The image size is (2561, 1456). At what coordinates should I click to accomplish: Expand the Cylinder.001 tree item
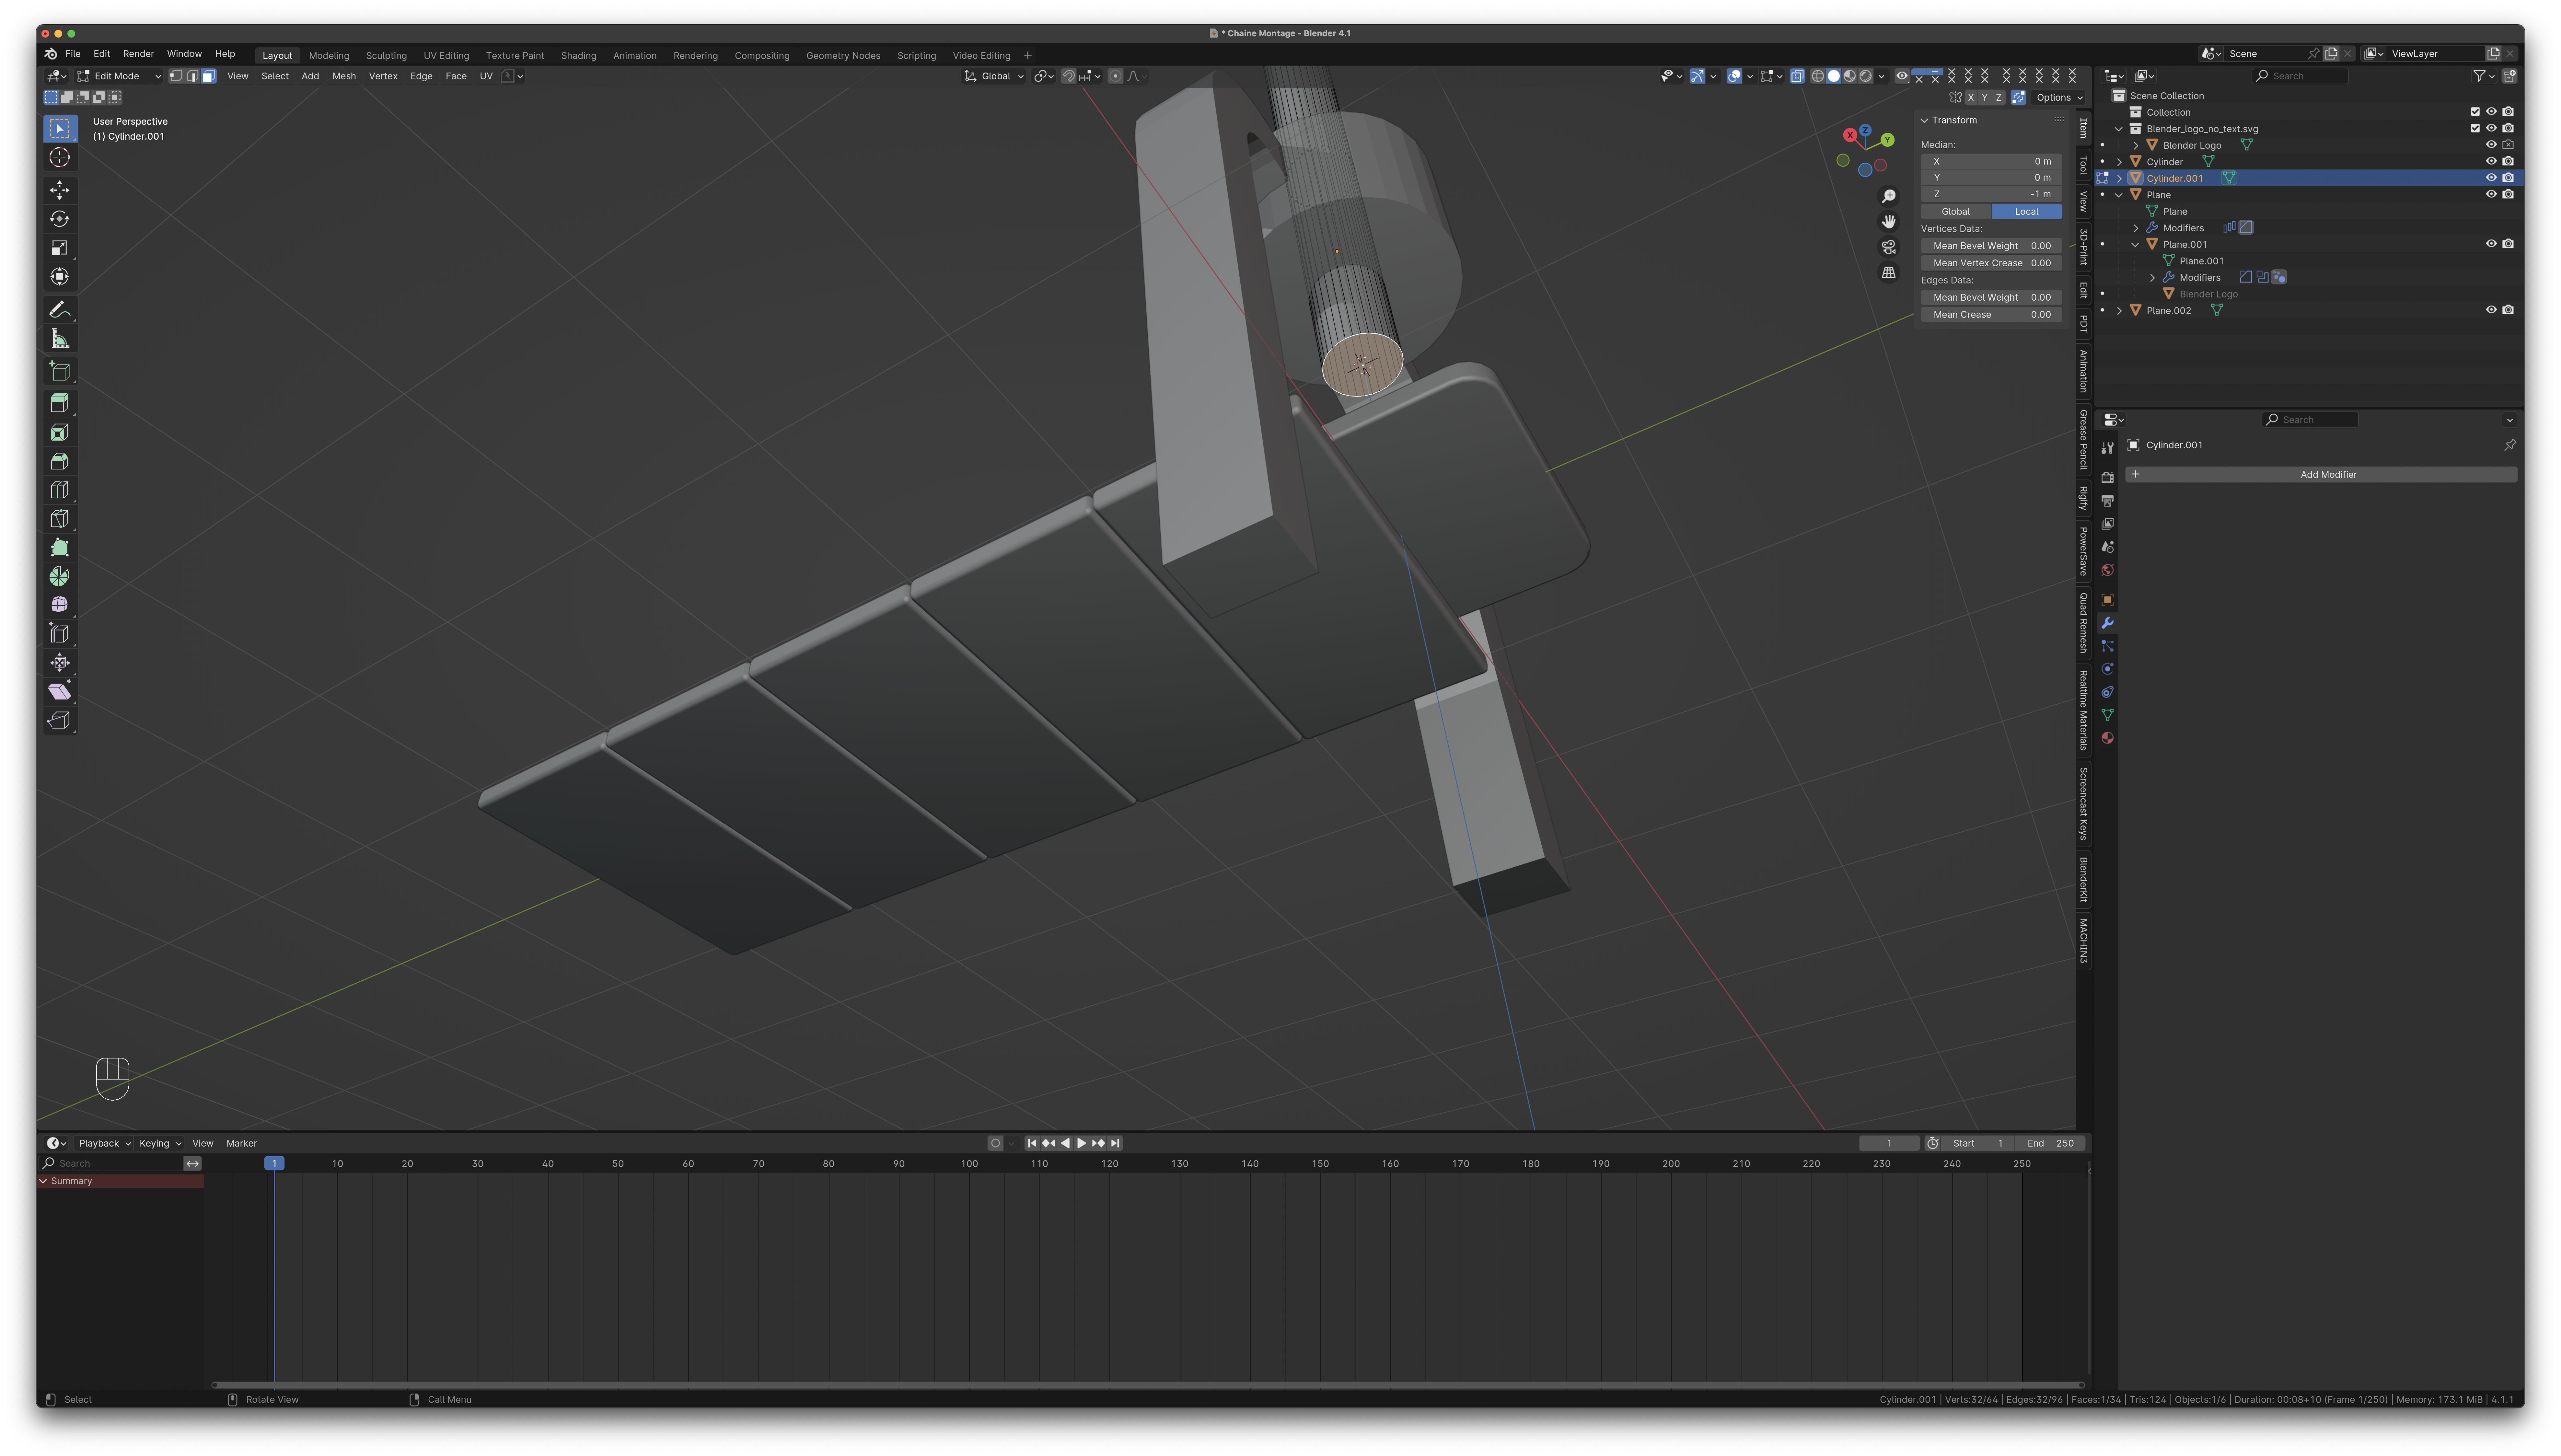[2119, 178]
